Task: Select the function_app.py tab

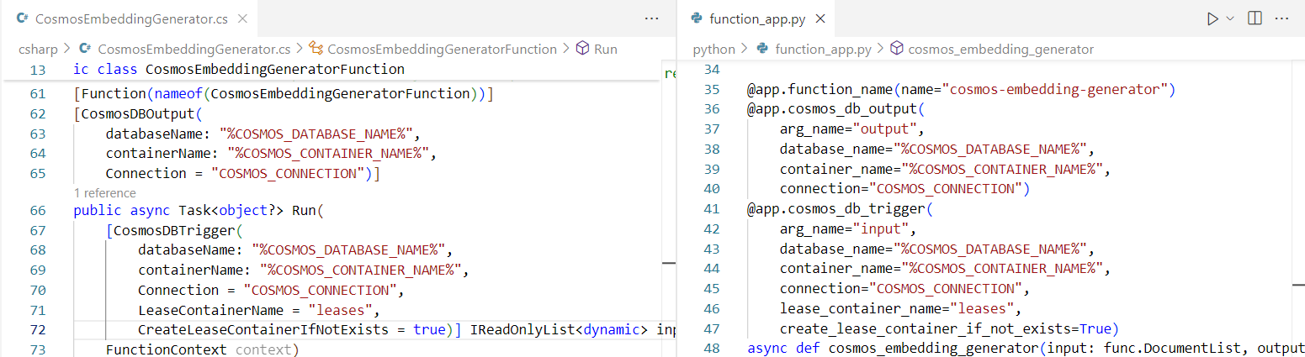Action: coord(757,18)
